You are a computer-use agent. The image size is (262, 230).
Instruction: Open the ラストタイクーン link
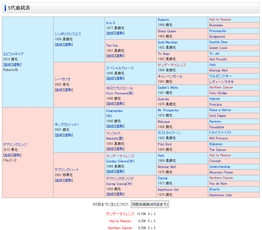[169, 133]
